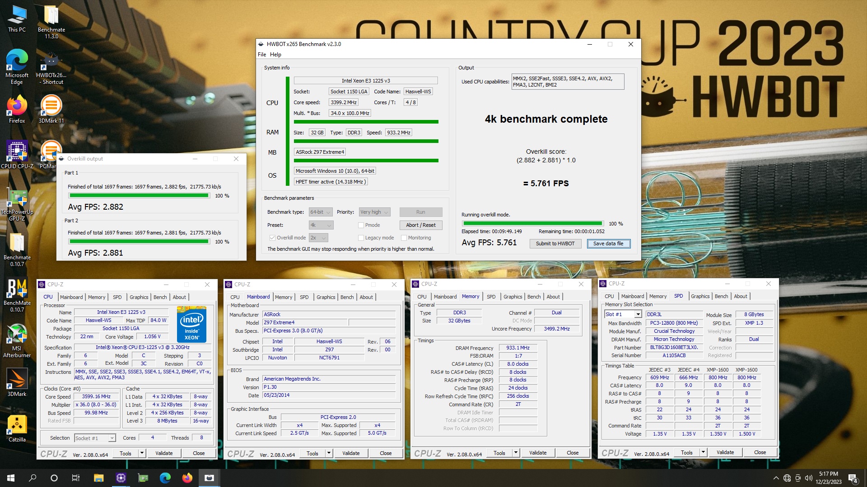This screenshot has height=487, width=867.
Task: Open HWBOTx265 Shortcut desktop icon
Action: [51, 68]
